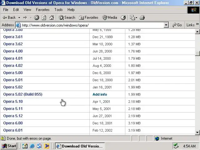Open the Opera 5.12 link
This screenshot has width=200, height=150.
pos(13,116)
